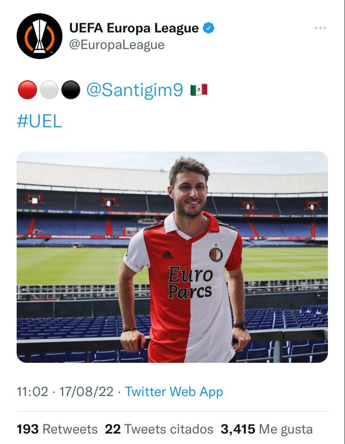The width and height of the screenshot is (345, 444).
Task: Click the Adidas logo on the jersey
Action: (167, 254)
